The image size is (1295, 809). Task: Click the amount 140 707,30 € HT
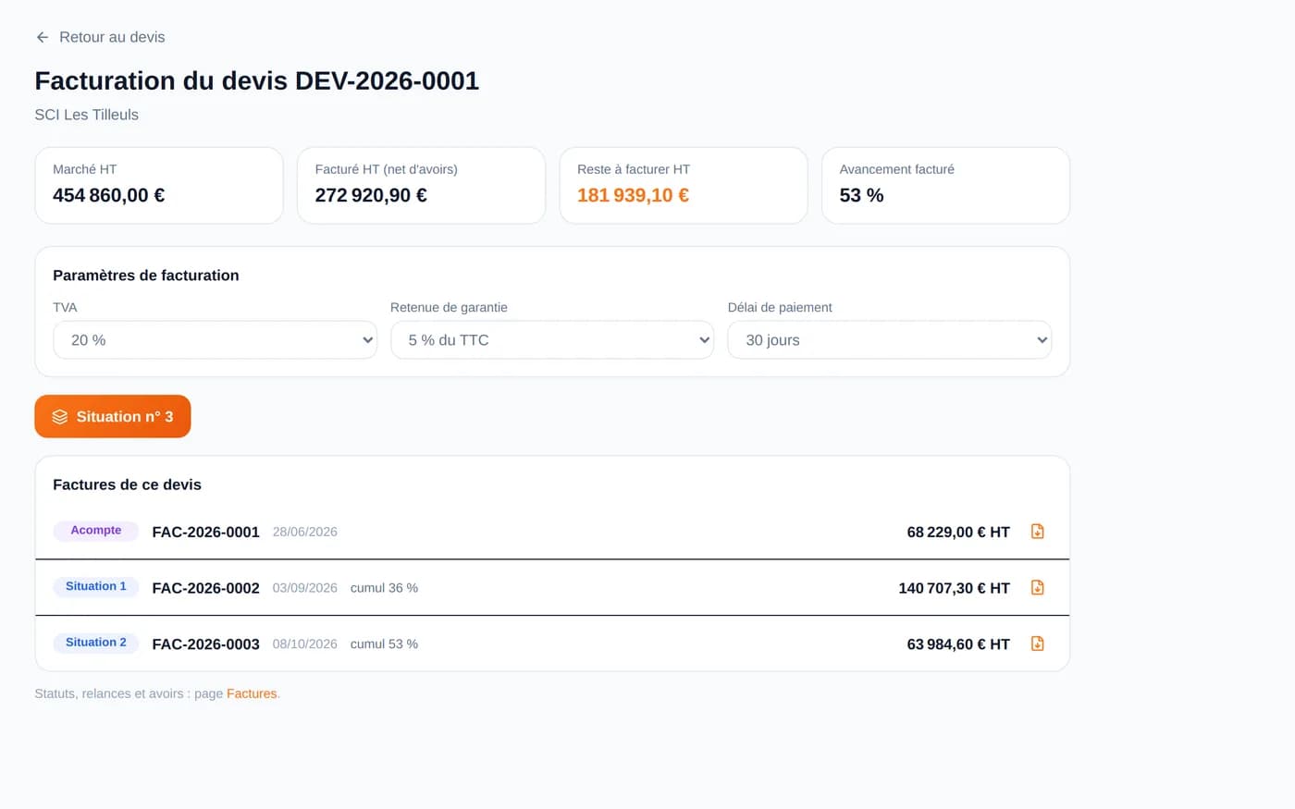[954, 588]
